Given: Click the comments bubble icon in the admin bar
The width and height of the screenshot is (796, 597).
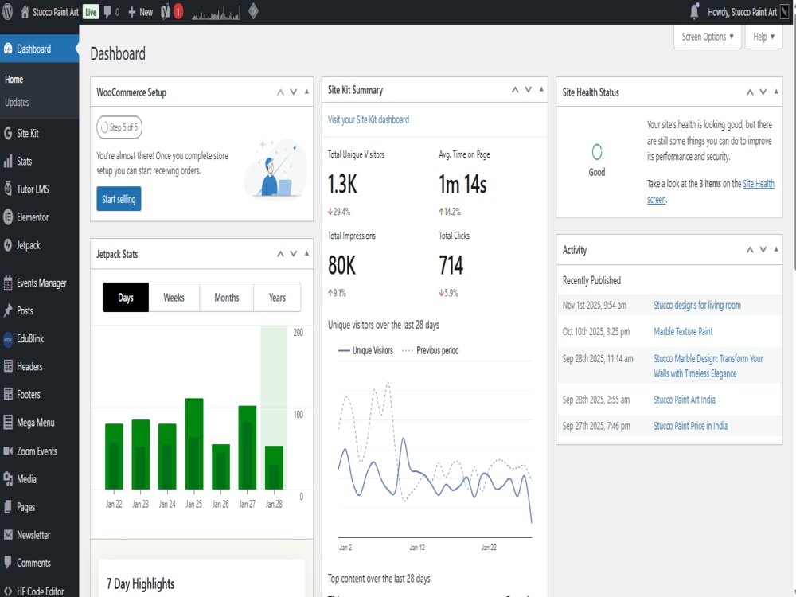Looking at the screenshot, I should click(107, 12).
